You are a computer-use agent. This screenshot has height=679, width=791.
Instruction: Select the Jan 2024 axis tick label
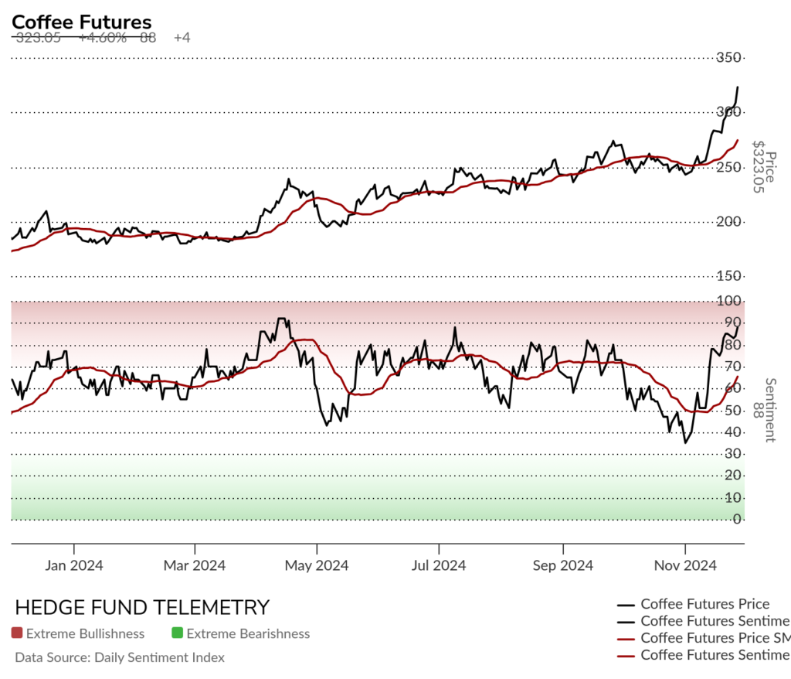(x=73, y=565)
